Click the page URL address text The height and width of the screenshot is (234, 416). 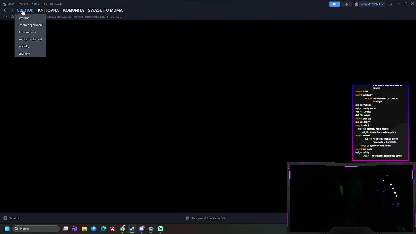tap(83, 17)
